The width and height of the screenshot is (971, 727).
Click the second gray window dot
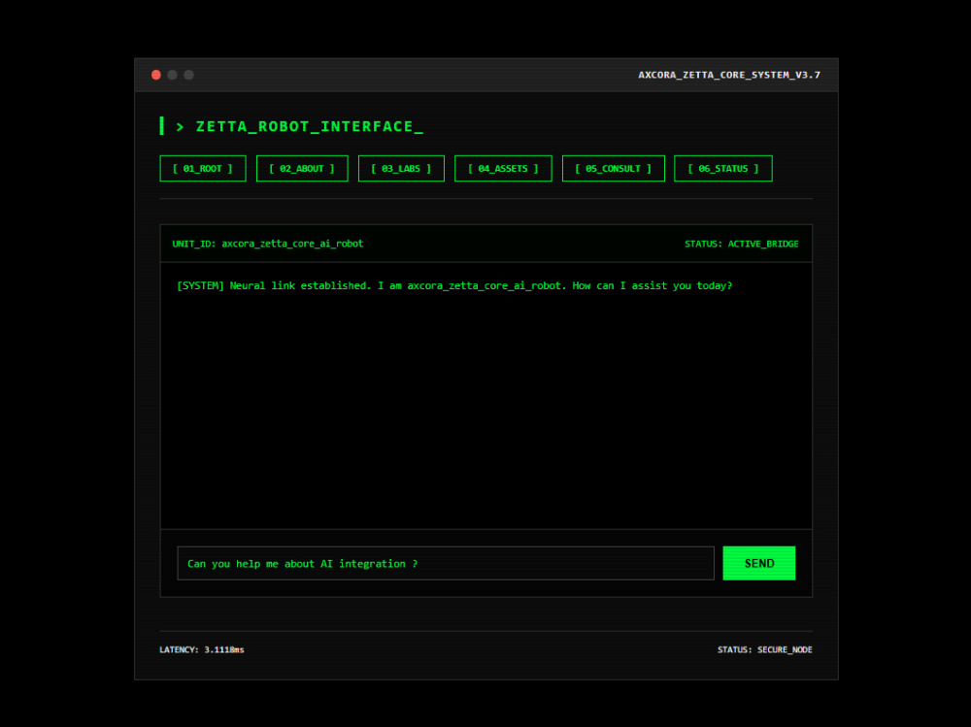pyautogui.click(x=172, y=75)
